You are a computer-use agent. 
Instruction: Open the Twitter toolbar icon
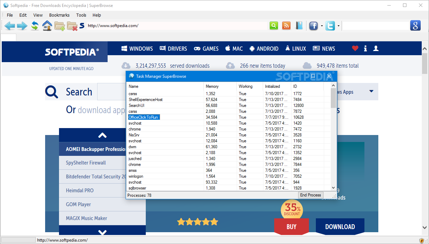330,26
